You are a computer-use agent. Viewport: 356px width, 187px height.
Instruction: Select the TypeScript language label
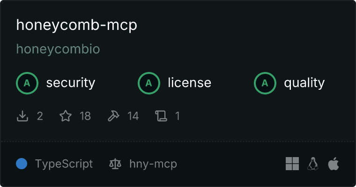[x=64, y=164]
